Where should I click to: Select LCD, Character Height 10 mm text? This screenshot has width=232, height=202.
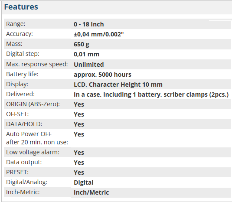pyautogui.click(x=118, y=85)
